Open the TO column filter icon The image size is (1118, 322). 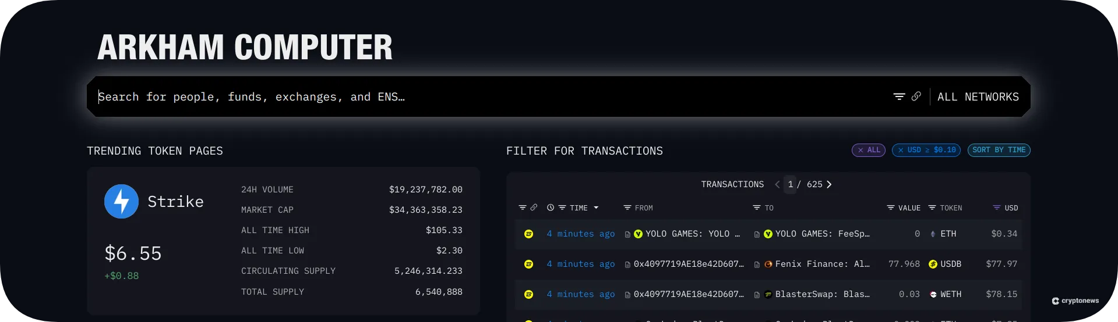pos(757,207)
